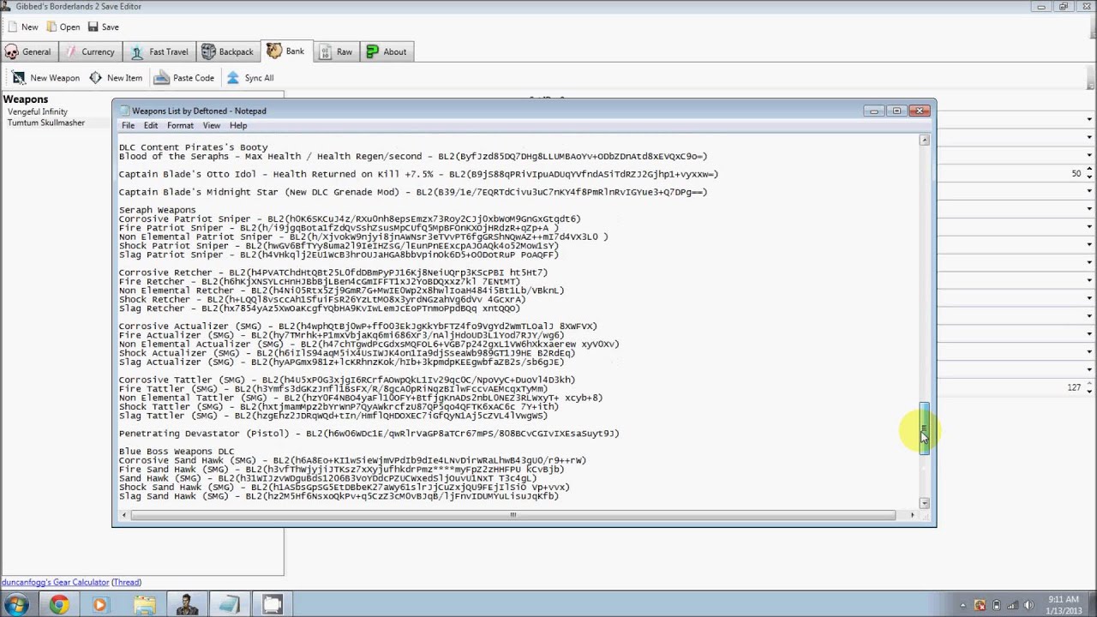Image resolution: width=1097 pixels, height=617 pixels.
Task: Open the Thread link
Action: point(126,583)
